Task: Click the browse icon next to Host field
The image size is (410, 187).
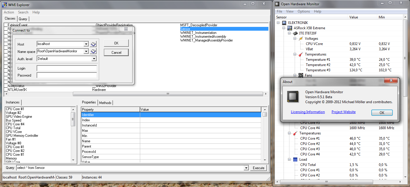Action: click(93, 44)
